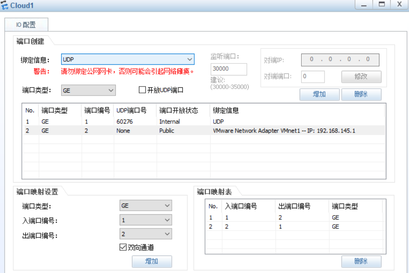409x273 pixels.
Task: Open the 出端口编号 dropdown
Action: (x=167, y=234)
